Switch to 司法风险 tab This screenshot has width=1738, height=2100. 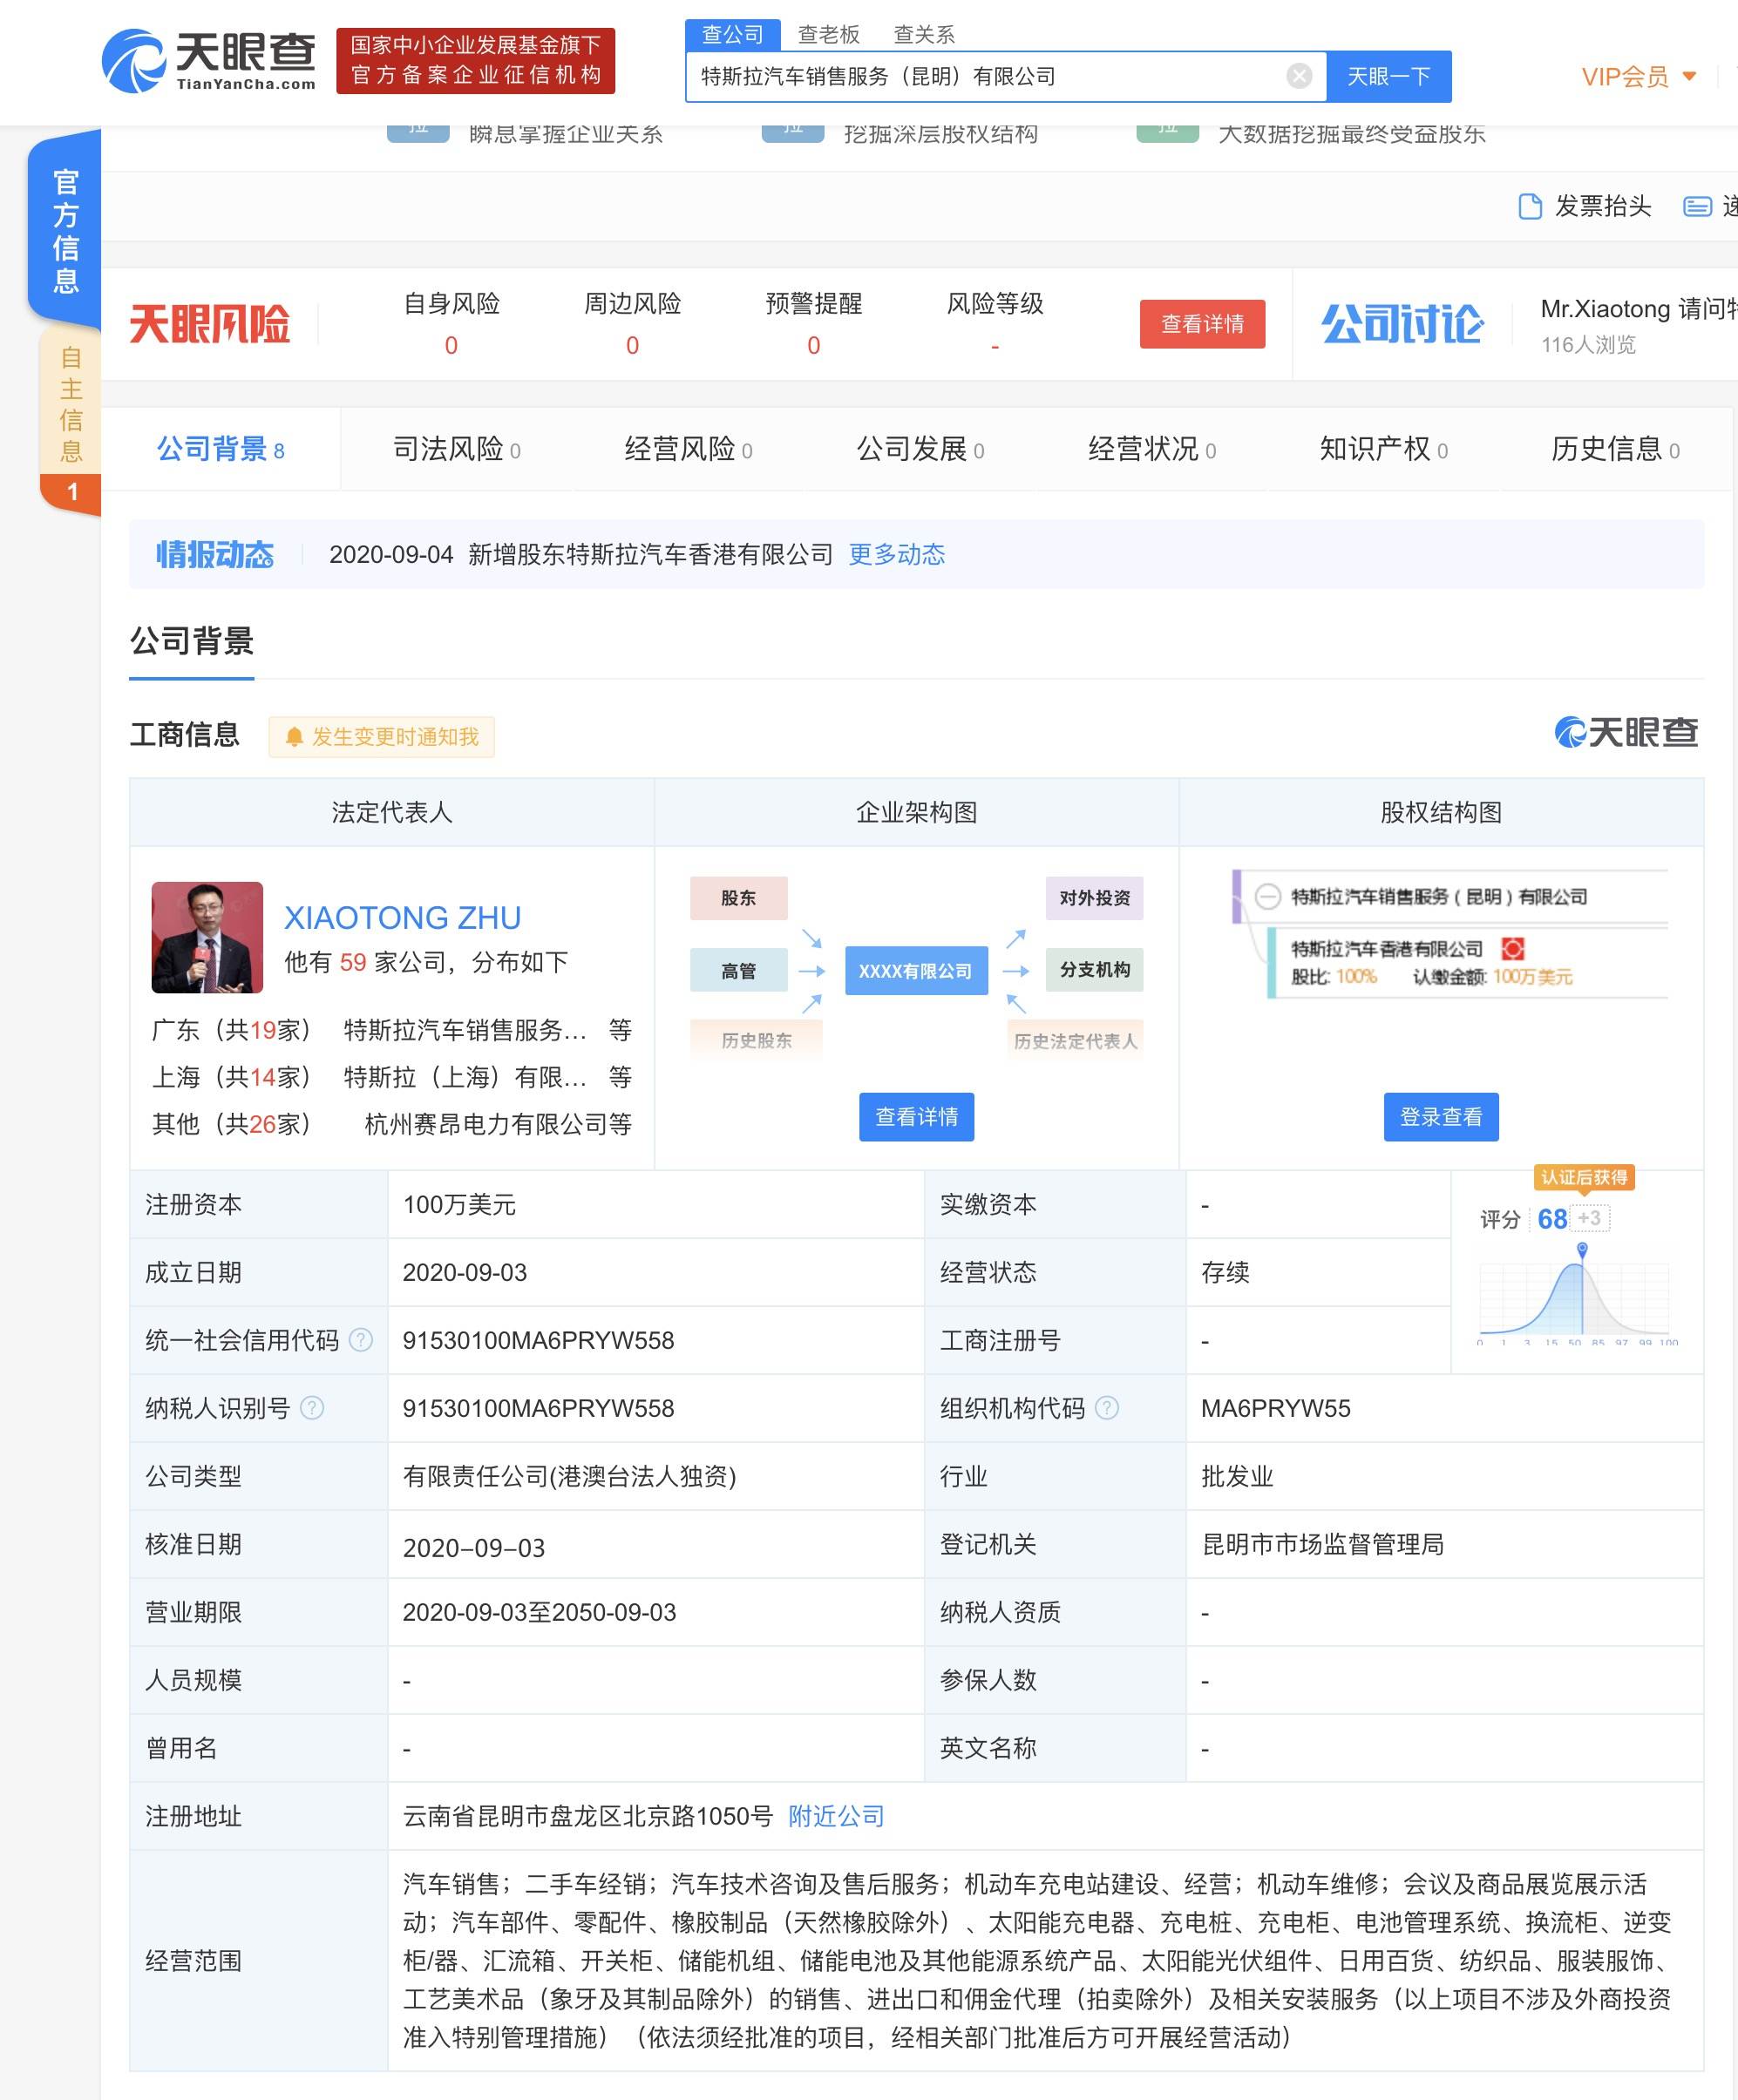456,449
